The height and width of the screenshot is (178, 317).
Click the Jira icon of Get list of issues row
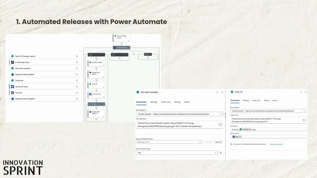[12, 86]
